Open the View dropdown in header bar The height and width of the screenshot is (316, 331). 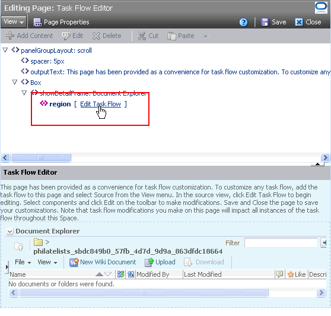(14, 22)
